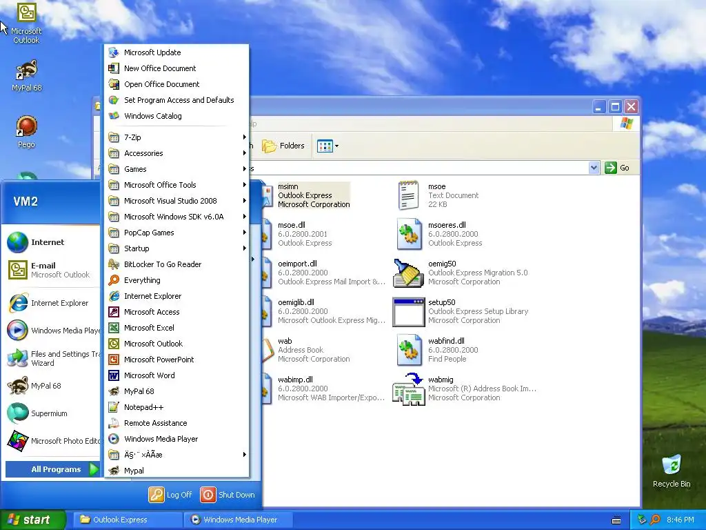Viewport: 706px width, 530px height.
Task: Select the setup50 file
Action: 461,311
